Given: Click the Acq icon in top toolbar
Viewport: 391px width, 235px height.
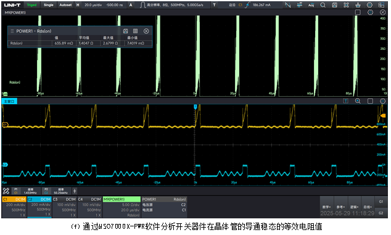Looking at the screenshot, I should coord(311,5).
